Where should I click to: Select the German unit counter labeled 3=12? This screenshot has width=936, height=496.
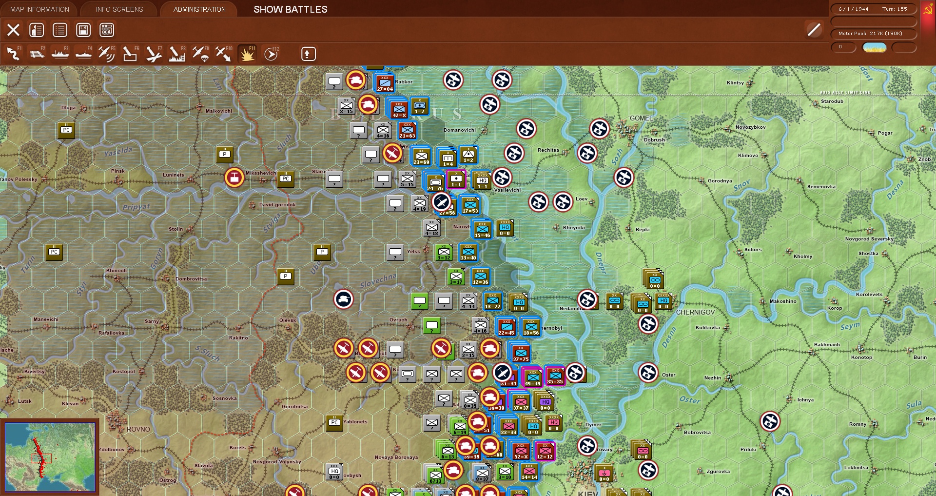coord(444,252)
